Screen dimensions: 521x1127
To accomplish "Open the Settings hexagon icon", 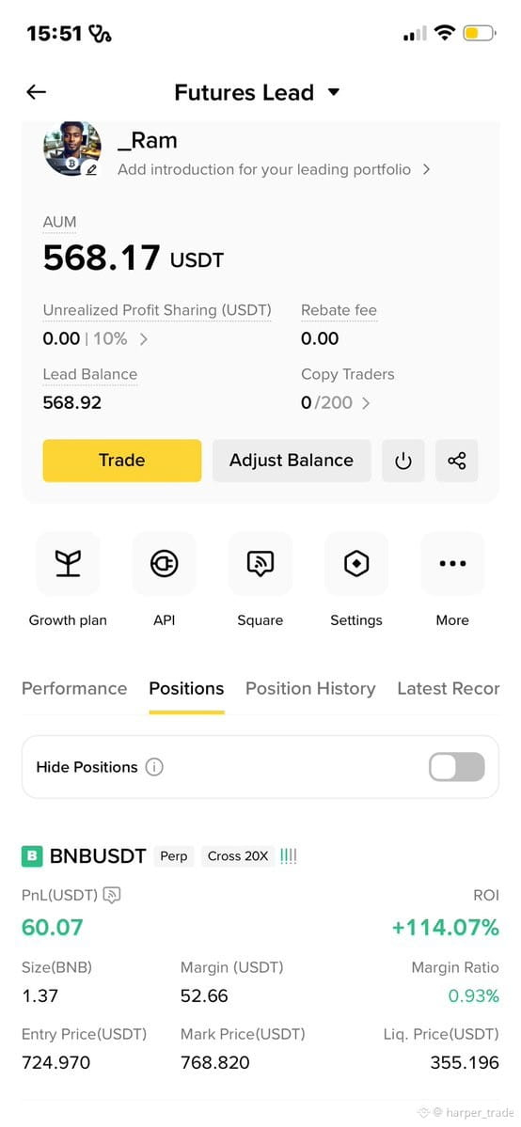I will [x=356, y=564].
